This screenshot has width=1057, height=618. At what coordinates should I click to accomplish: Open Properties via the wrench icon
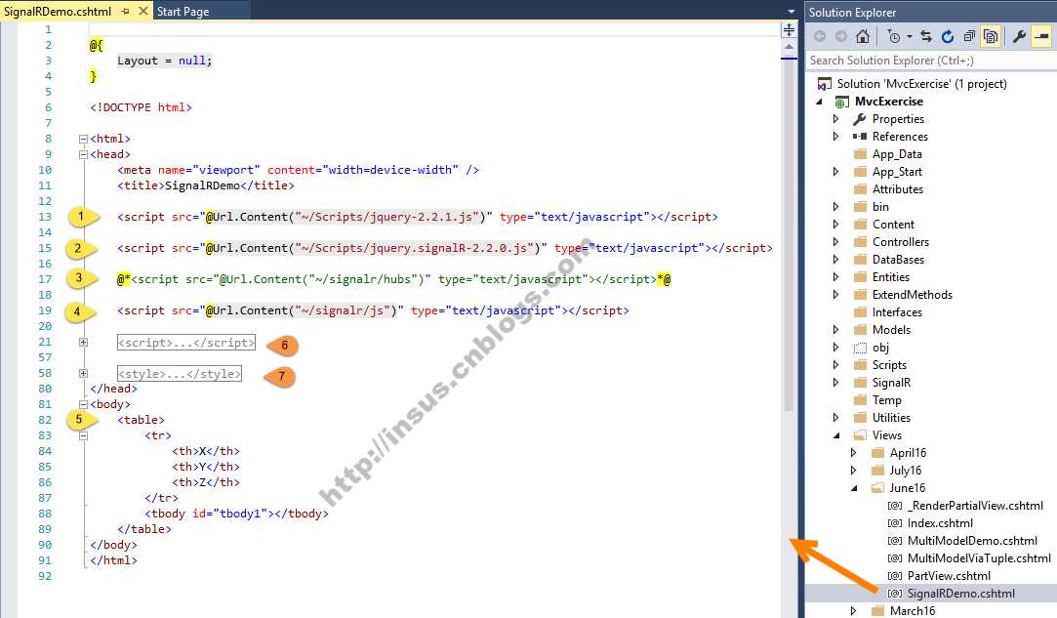click(x=1019, y=36)
